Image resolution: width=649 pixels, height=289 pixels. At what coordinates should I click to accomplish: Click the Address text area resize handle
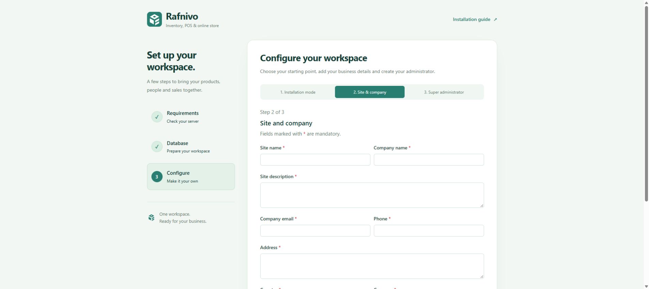[x=482, y=276]
